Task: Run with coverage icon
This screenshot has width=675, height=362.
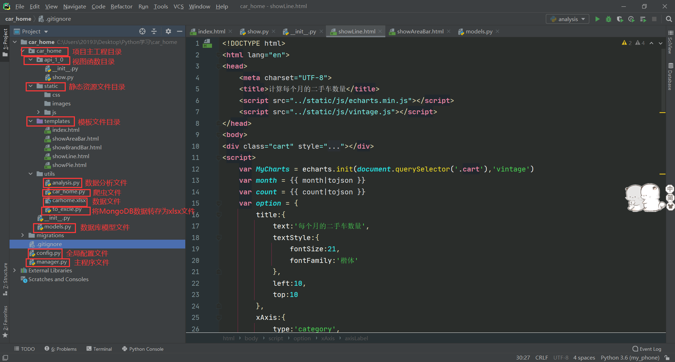Action: coord(620,19)
